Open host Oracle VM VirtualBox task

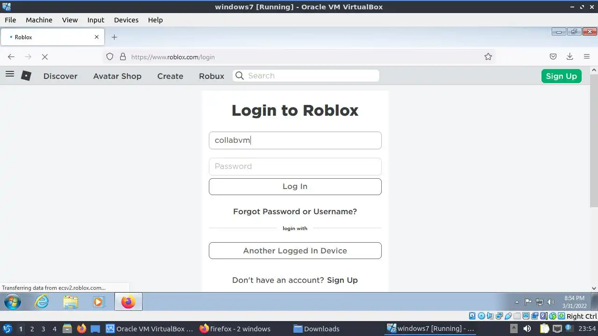pos(149,329)
